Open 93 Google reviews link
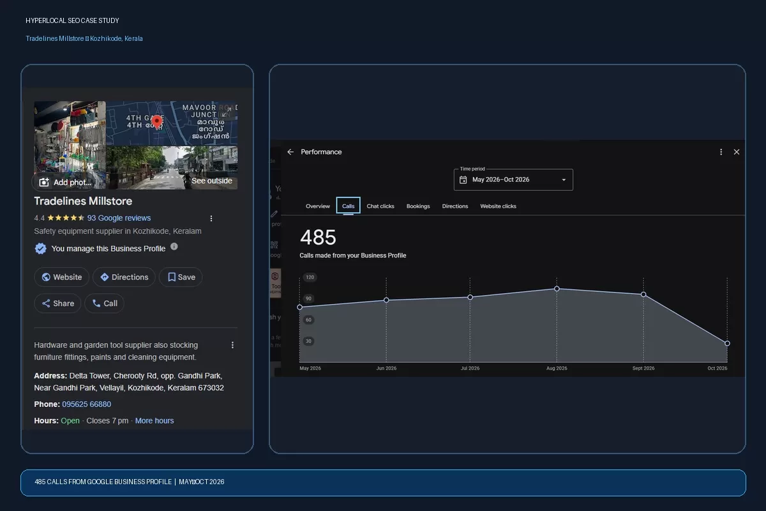The width and height of the screenshot is (766, 511). point(119,218)
